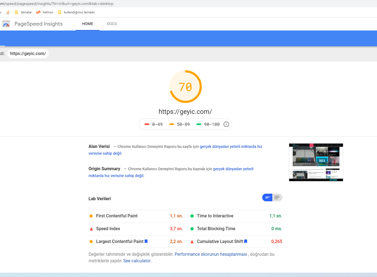The width and height of the screenshot is (377, 277).
Task: Click the Cumulative Layout Shift label
Action: tap(220, 242)
